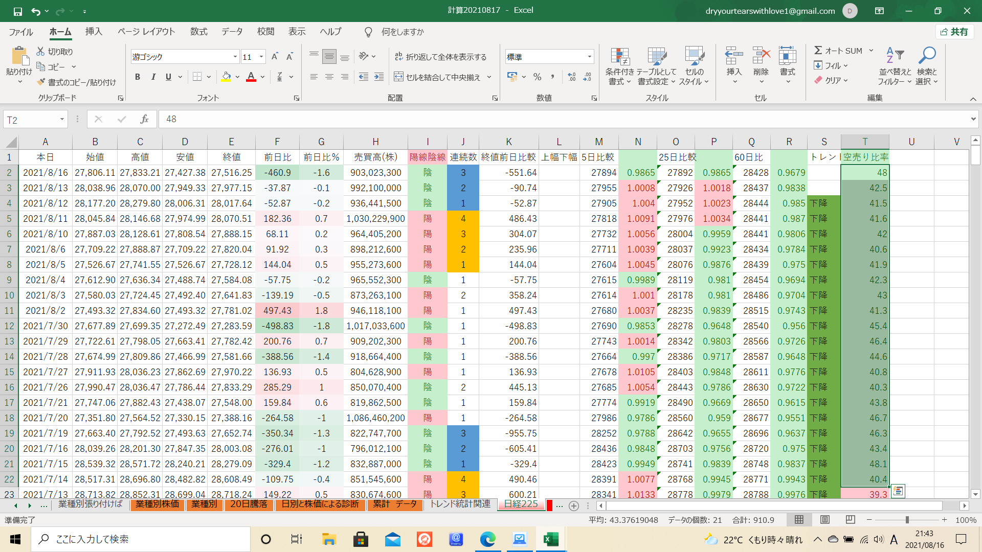Toggle bold formatting button

tap(137, 77)
